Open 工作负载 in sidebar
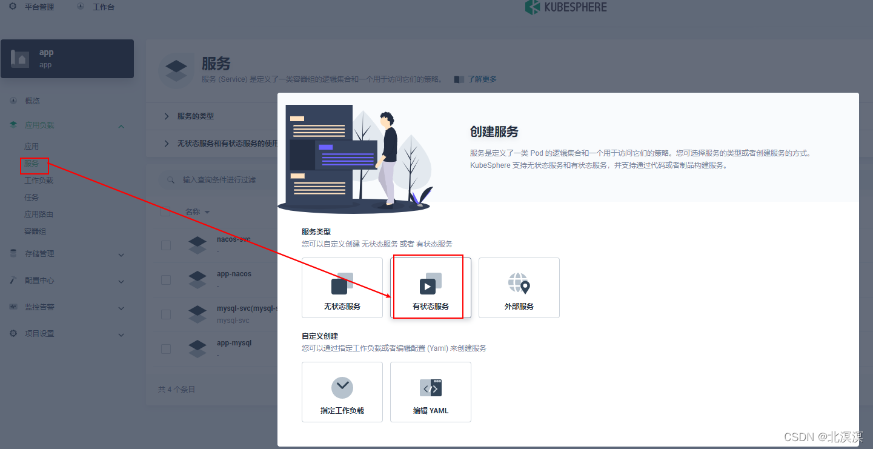Viewport: 873px width, 449px height. point(39,180)
